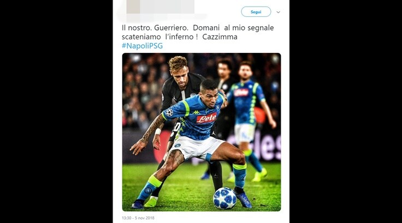Click the Segui follow button

point(256,12)
